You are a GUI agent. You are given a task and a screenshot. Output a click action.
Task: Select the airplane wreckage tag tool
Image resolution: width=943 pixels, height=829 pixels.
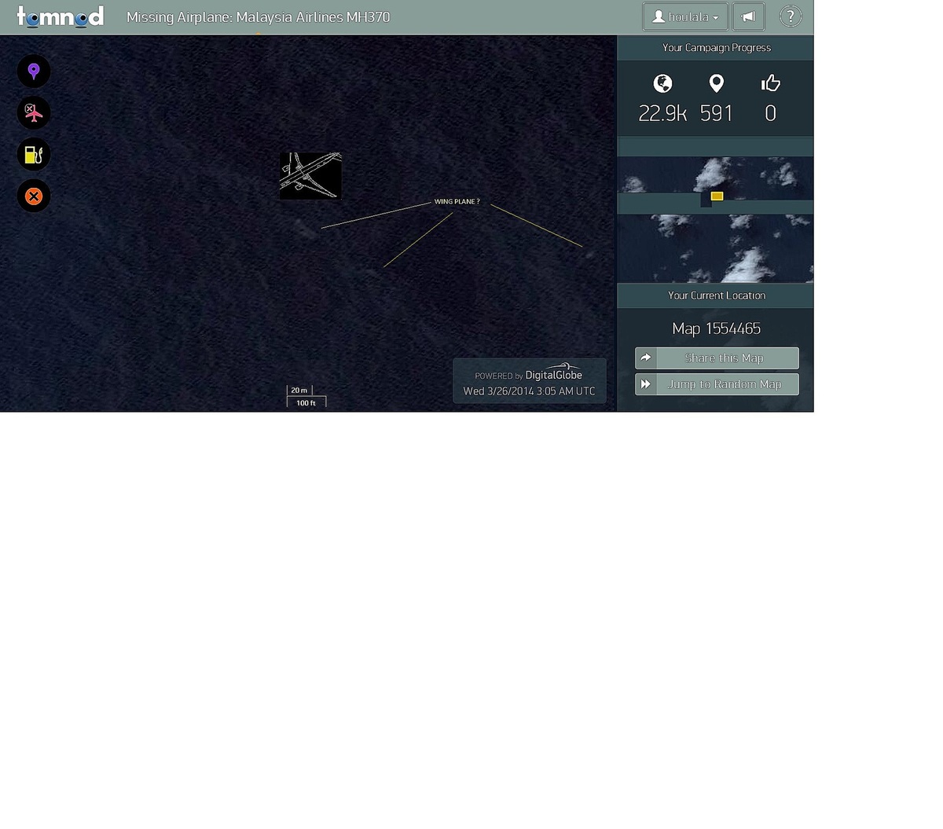click(34, 113)
